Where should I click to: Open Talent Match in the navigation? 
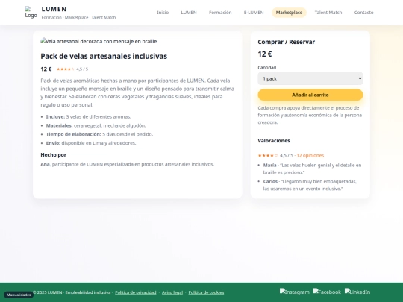click(x=328, y=13)
